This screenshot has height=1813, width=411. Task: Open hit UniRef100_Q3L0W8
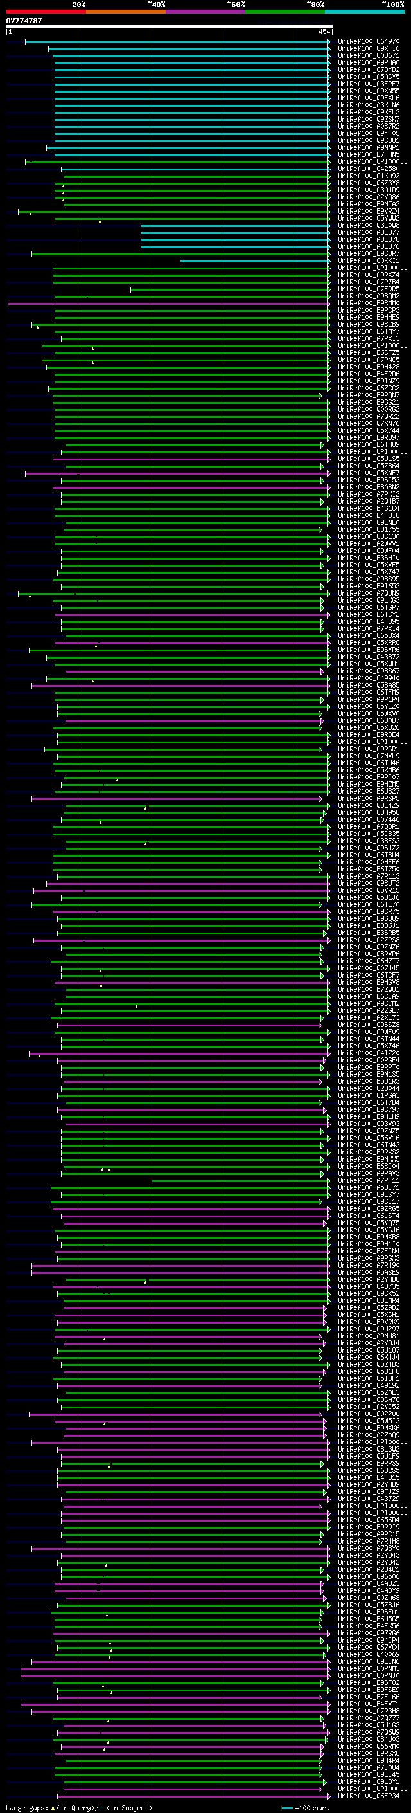click(369, 225)
